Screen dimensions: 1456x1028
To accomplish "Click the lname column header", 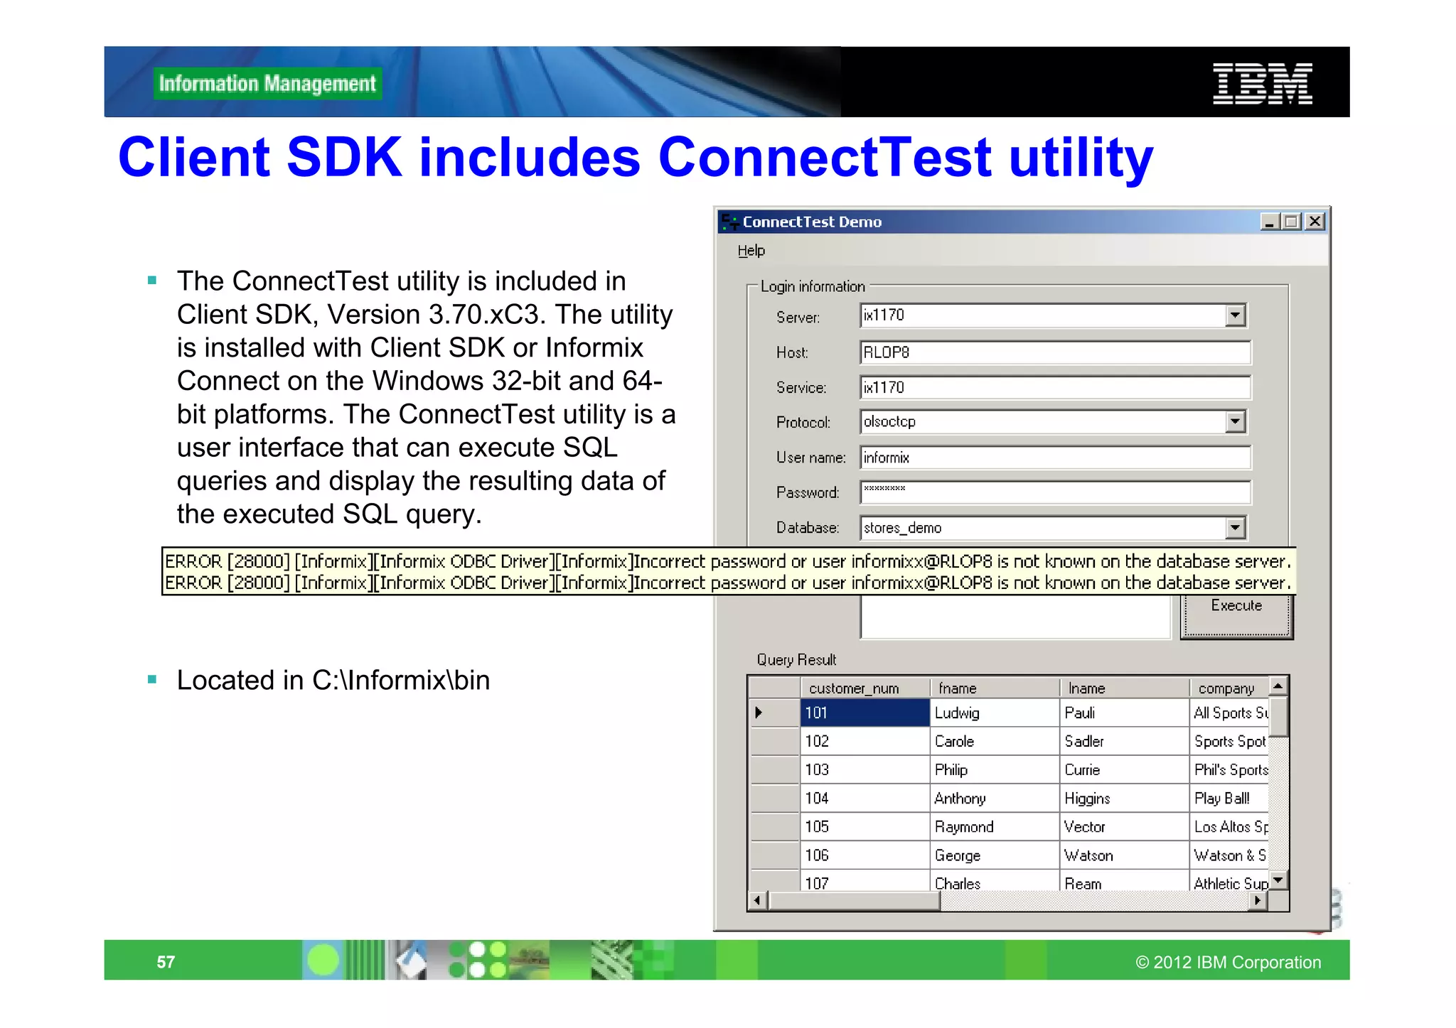I will [x=1125, y=688].
